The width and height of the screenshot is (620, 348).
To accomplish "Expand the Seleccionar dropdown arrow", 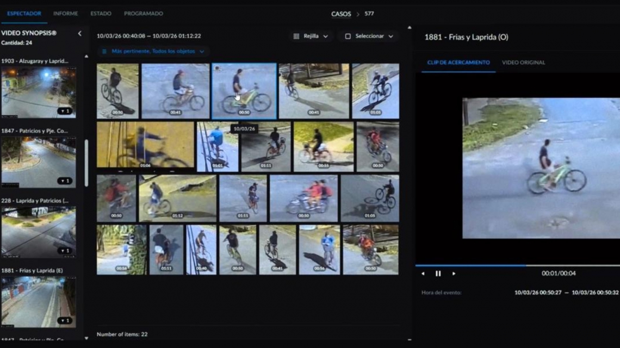I will (x=390, y=36).
